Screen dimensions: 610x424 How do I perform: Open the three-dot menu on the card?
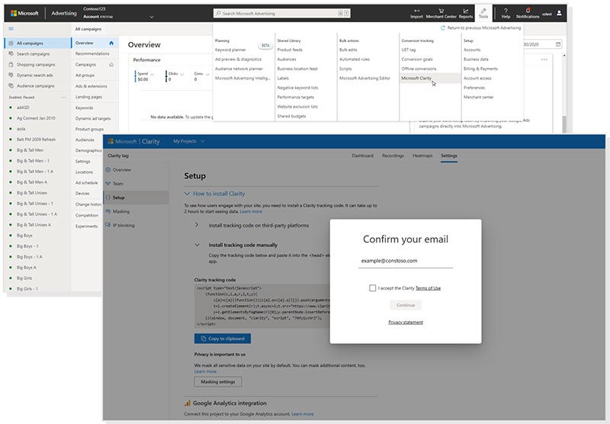(544, 59)
